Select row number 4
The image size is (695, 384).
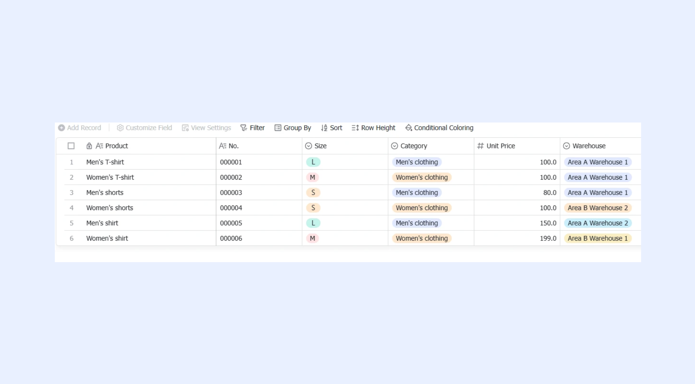(x=71, y=208)
